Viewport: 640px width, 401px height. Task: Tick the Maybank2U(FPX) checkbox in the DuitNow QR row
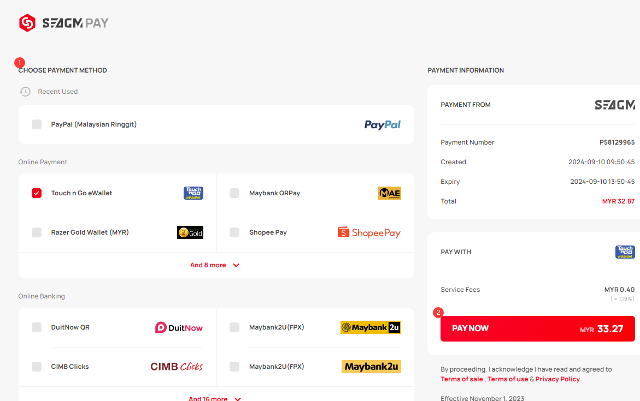(x=234, y=327)
